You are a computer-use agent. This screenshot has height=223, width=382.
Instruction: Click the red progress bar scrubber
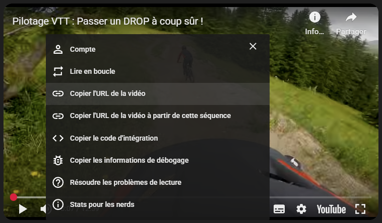(x=14, y=197)
